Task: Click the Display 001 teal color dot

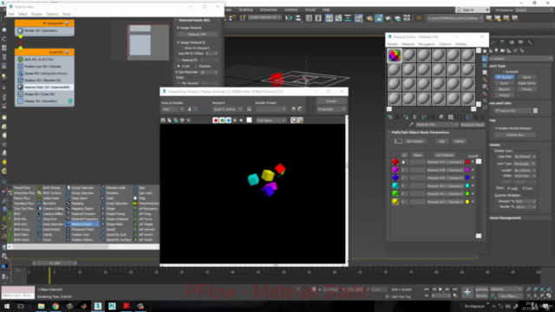Action: point(70,101)
